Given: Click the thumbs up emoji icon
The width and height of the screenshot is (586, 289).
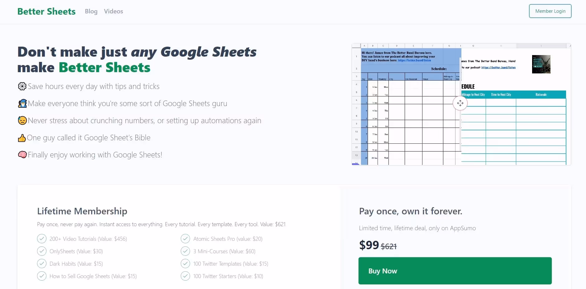Looking at the screenshot, I should pos(22,138).
